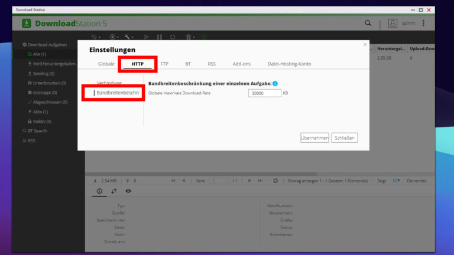Go to first page in pagination
The height and width of the screenshot is (255, 454).
click(173, 181)
